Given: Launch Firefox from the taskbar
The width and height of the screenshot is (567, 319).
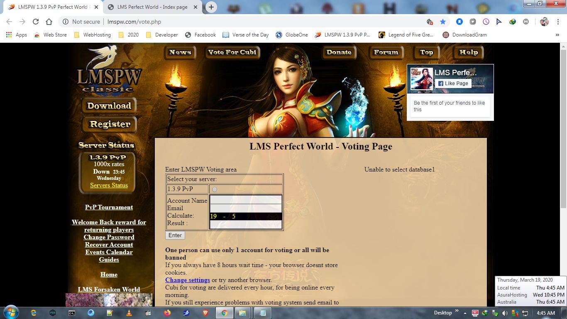Looking at the screenshot, I should pyautogui.click(x=167, y=313).
